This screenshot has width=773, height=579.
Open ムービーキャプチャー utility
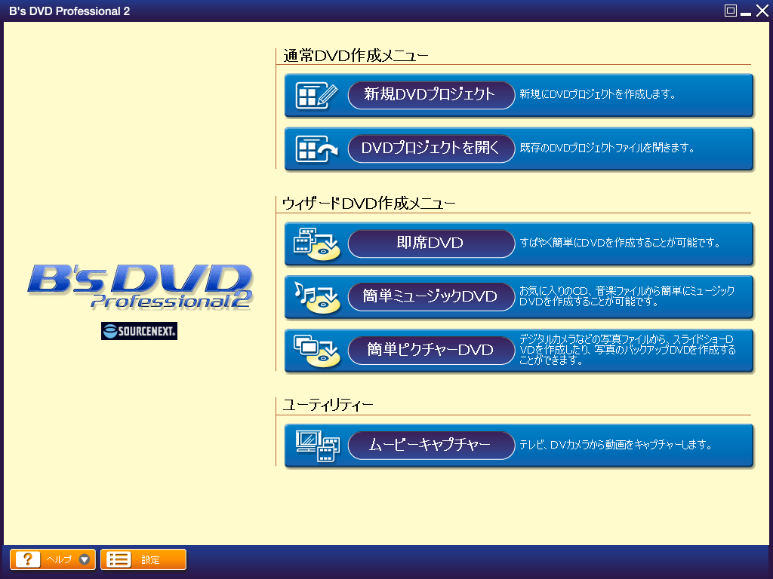point(431,446)
